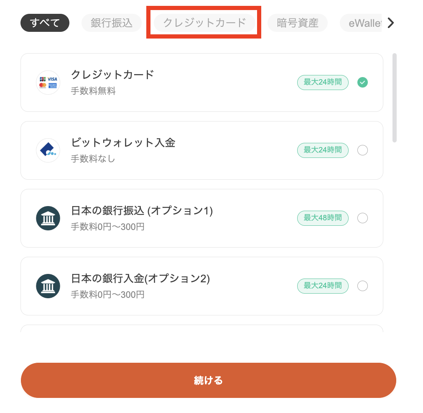
Task: Click the credit card brands logo icon
Action: click(48, 83)
